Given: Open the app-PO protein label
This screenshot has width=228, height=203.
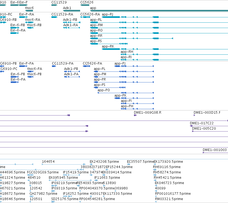Looking at the screenshot, I should (103, 90).
